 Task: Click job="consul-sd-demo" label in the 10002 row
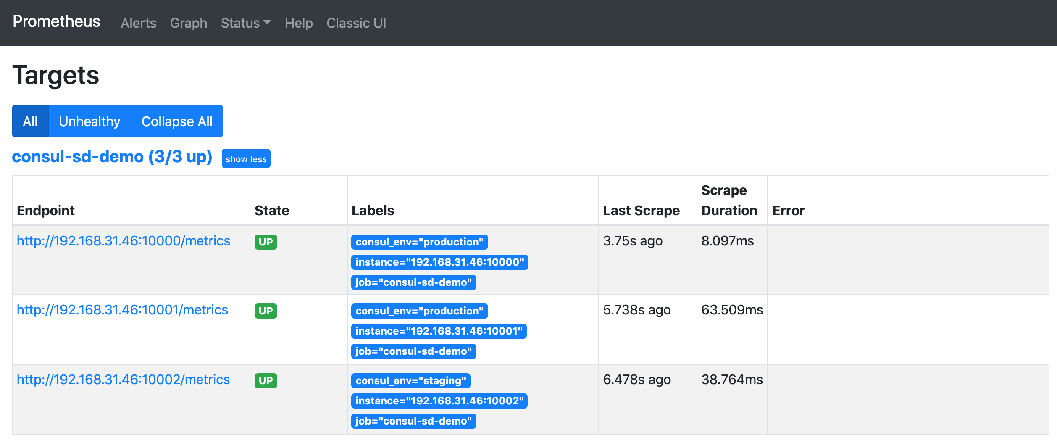(x=414, y=421)
